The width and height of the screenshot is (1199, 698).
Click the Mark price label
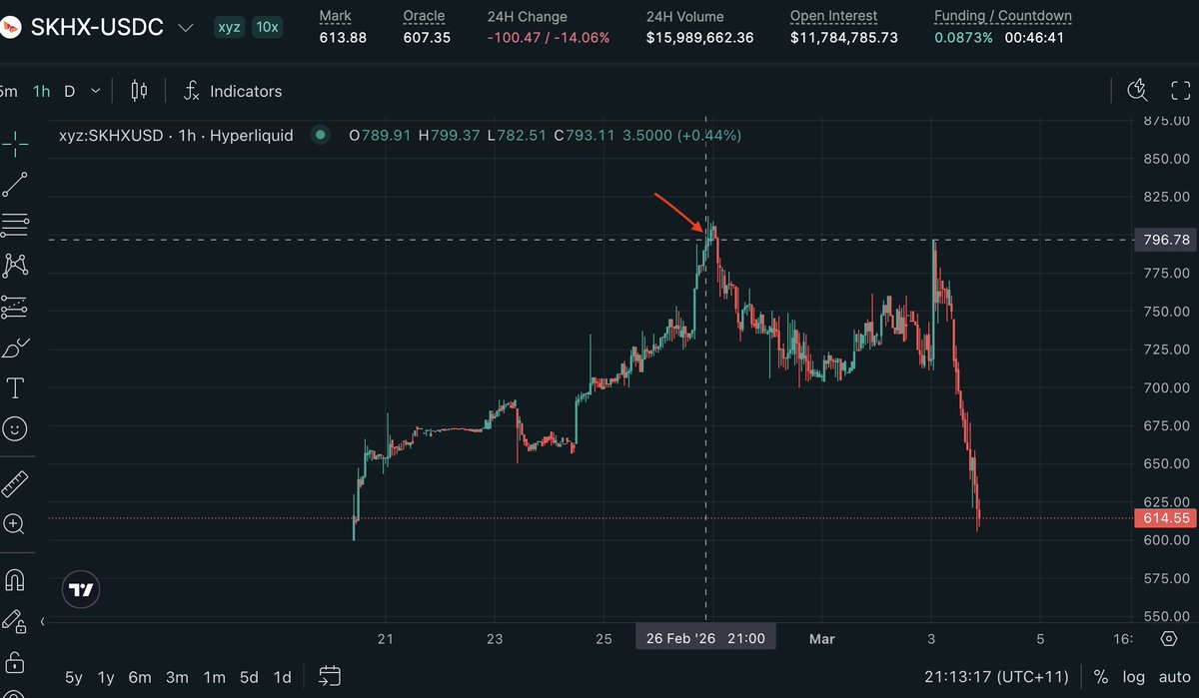tap(336, 16)
